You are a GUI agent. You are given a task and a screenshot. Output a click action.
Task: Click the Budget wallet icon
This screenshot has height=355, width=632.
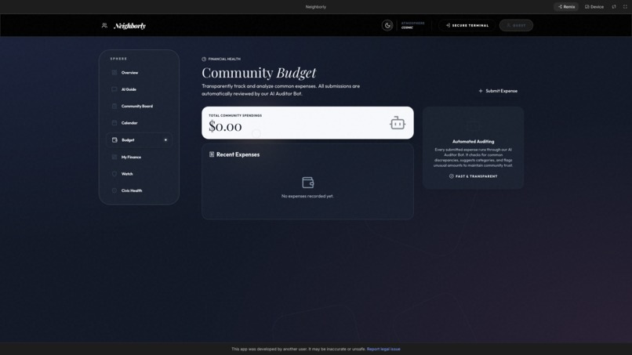click(114, 139)
